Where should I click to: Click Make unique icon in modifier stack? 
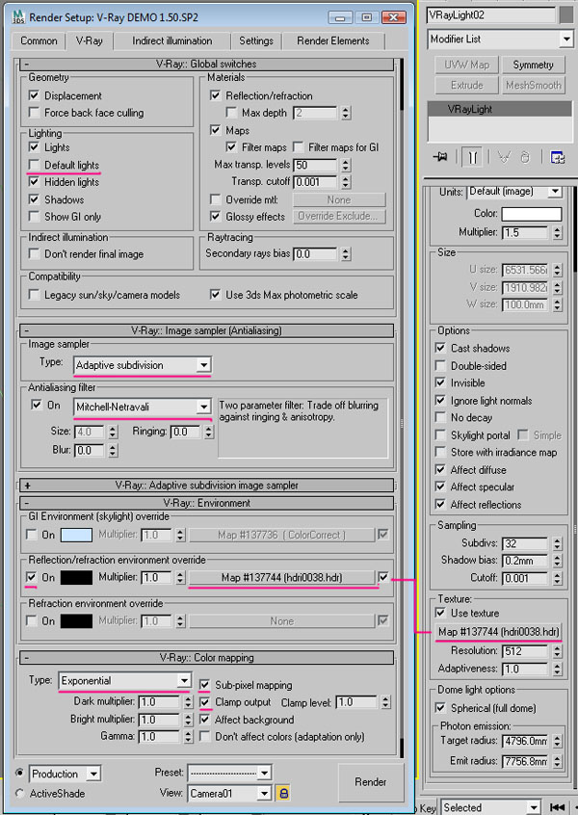(x=503, y=156)
